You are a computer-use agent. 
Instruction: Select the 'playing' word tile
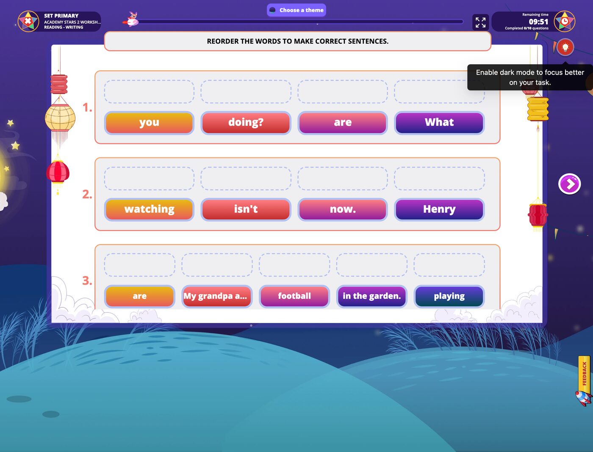(x=449, y=296)
